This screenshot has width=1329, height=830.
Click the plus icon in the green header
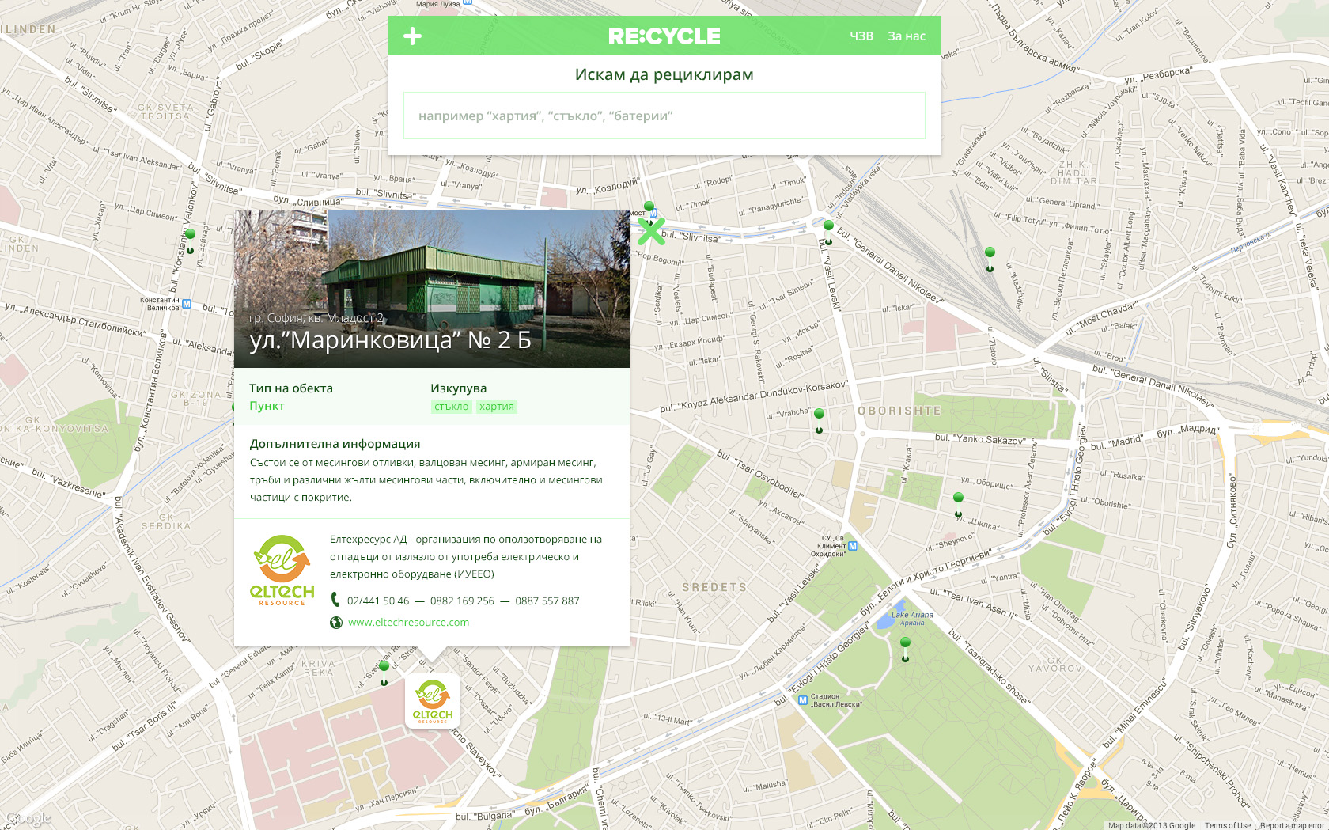point(412,36)
